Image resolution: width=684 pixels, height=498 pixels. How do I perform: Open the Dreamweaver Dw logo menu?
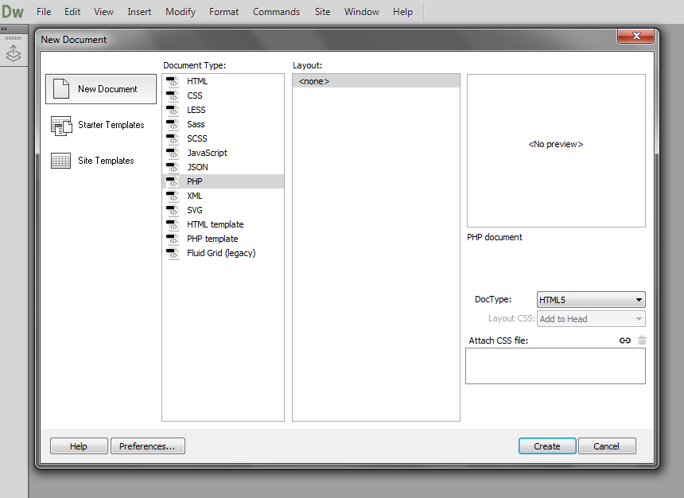[x=13, y=11]
